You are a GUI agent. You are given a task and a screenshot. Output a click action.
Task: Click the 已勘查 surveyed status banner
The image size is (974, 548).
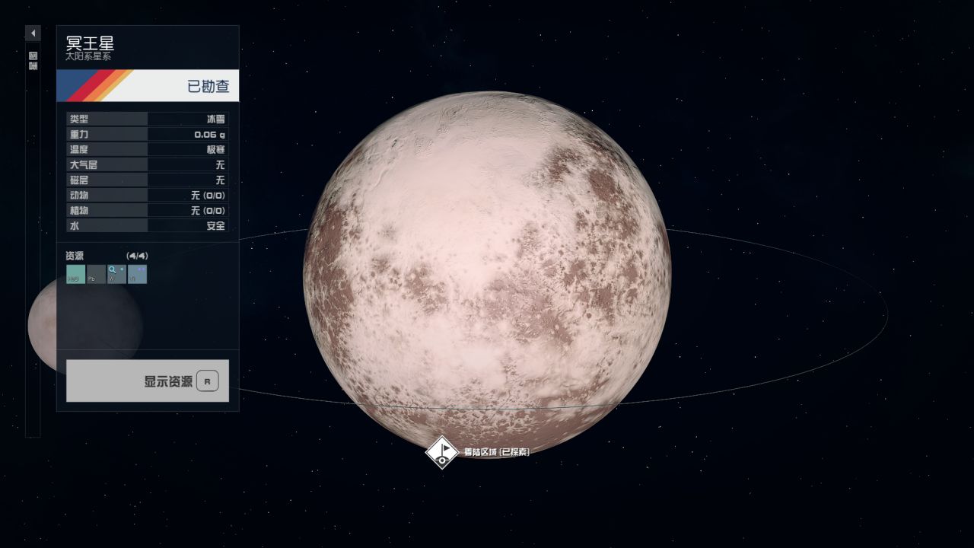148,85
